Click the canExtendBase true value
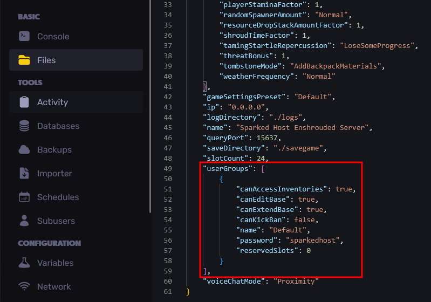The image size is (431, 302). point(314,209)
